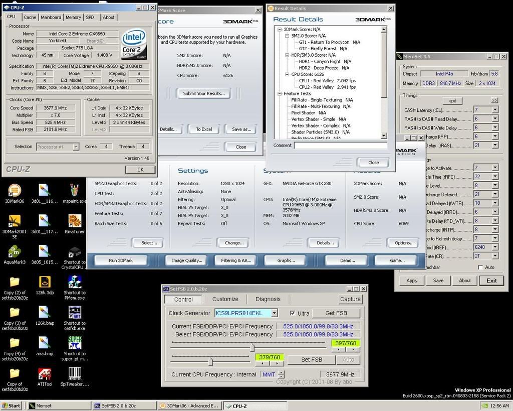Open the Clock Generator dropdown in SetFSB
The height and width of the screenshot is (411, 513).
tap(275, 313)
